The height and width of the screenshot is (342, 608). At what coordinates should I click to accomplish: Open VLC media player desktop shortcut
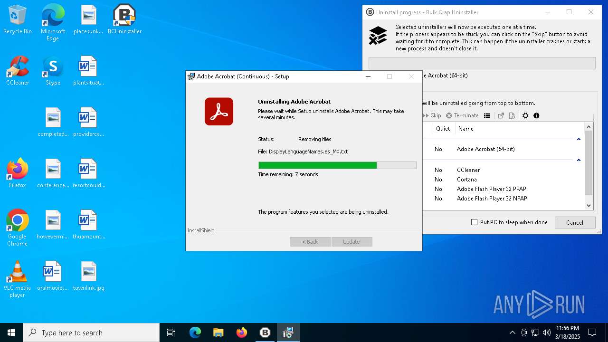click(x=18, y=279)
